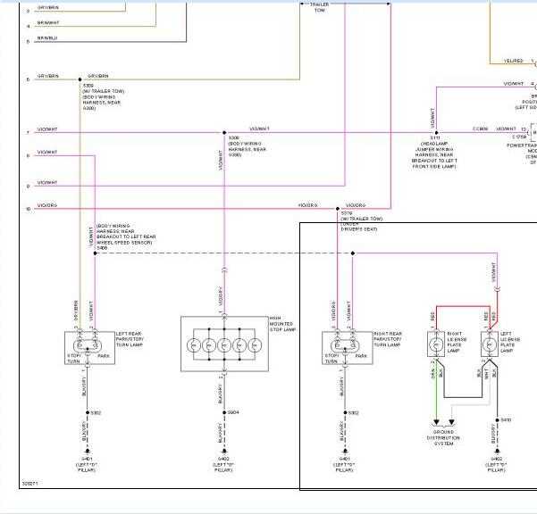Click the right rear park/stop/turn lamp symbol
The width and height of the screenshot is (537, 514).
point(348,348)
